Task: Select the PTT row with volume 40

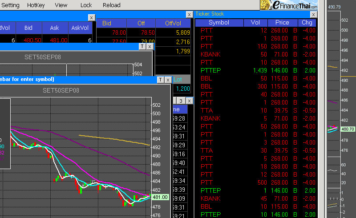Action: pyautogui.click(x=255, y=94)
